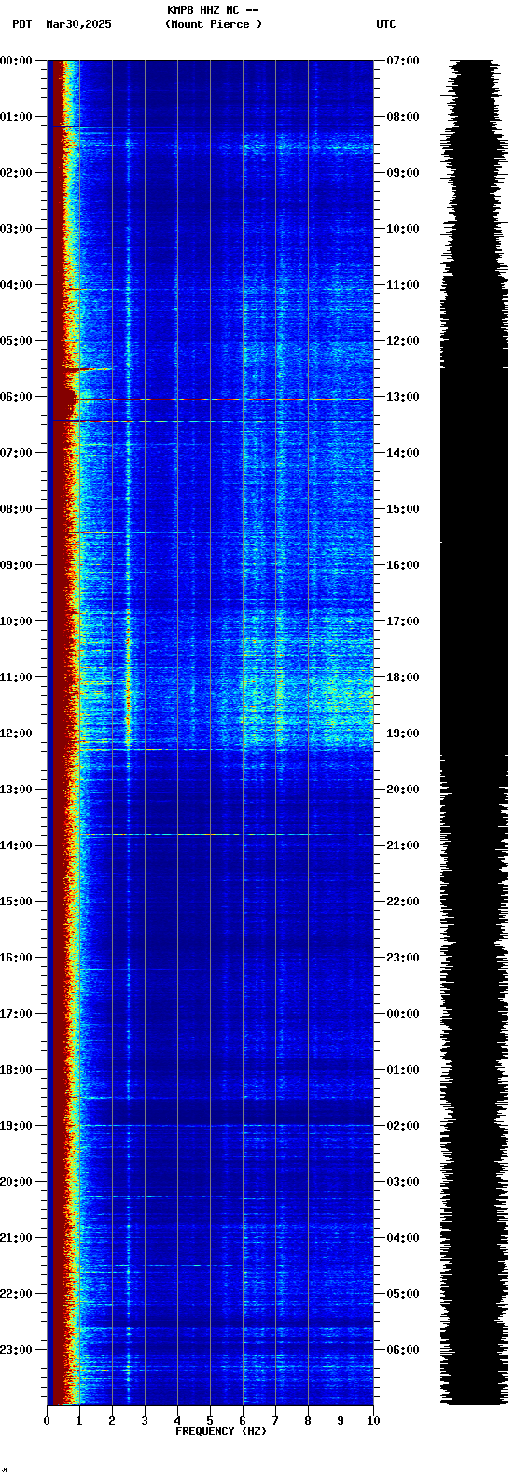Image resolution: width=515 pixels, height=1480 pixels.
Task: Click the 10:00 PDT time label on left
Action: click(16, 621)
